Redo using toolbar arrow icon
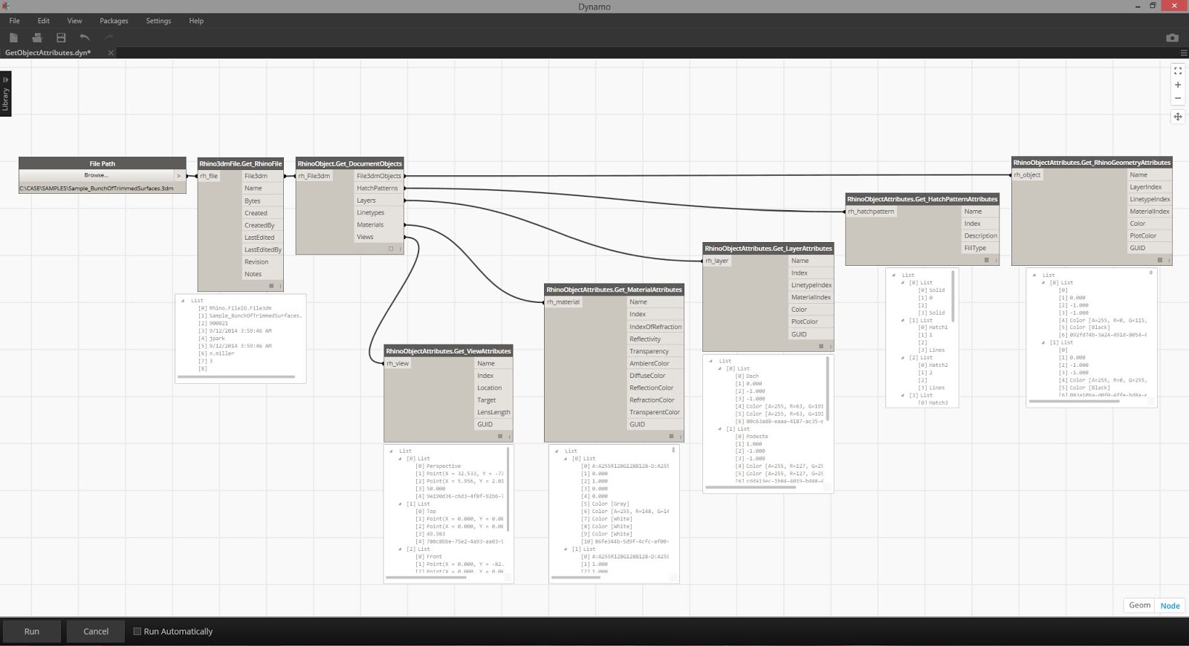The width and height of the screenshot is (1189, 646). coord(108,37)
